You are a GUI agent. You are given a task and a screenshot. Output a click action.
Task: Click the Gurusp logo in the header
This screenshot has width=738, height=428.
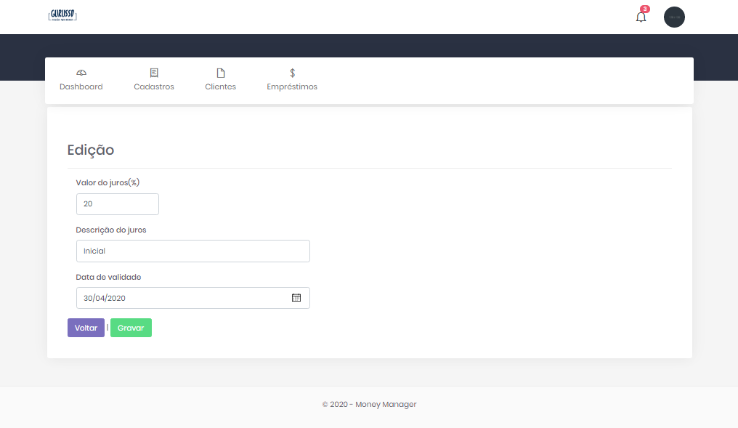pos(62,15)
